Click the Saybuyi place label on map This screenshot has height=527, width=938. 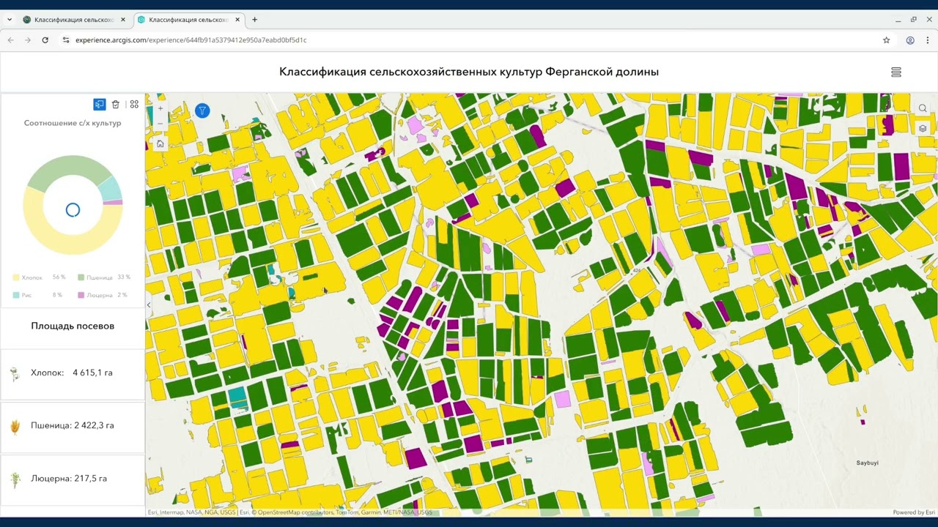(x=868, y=463)
